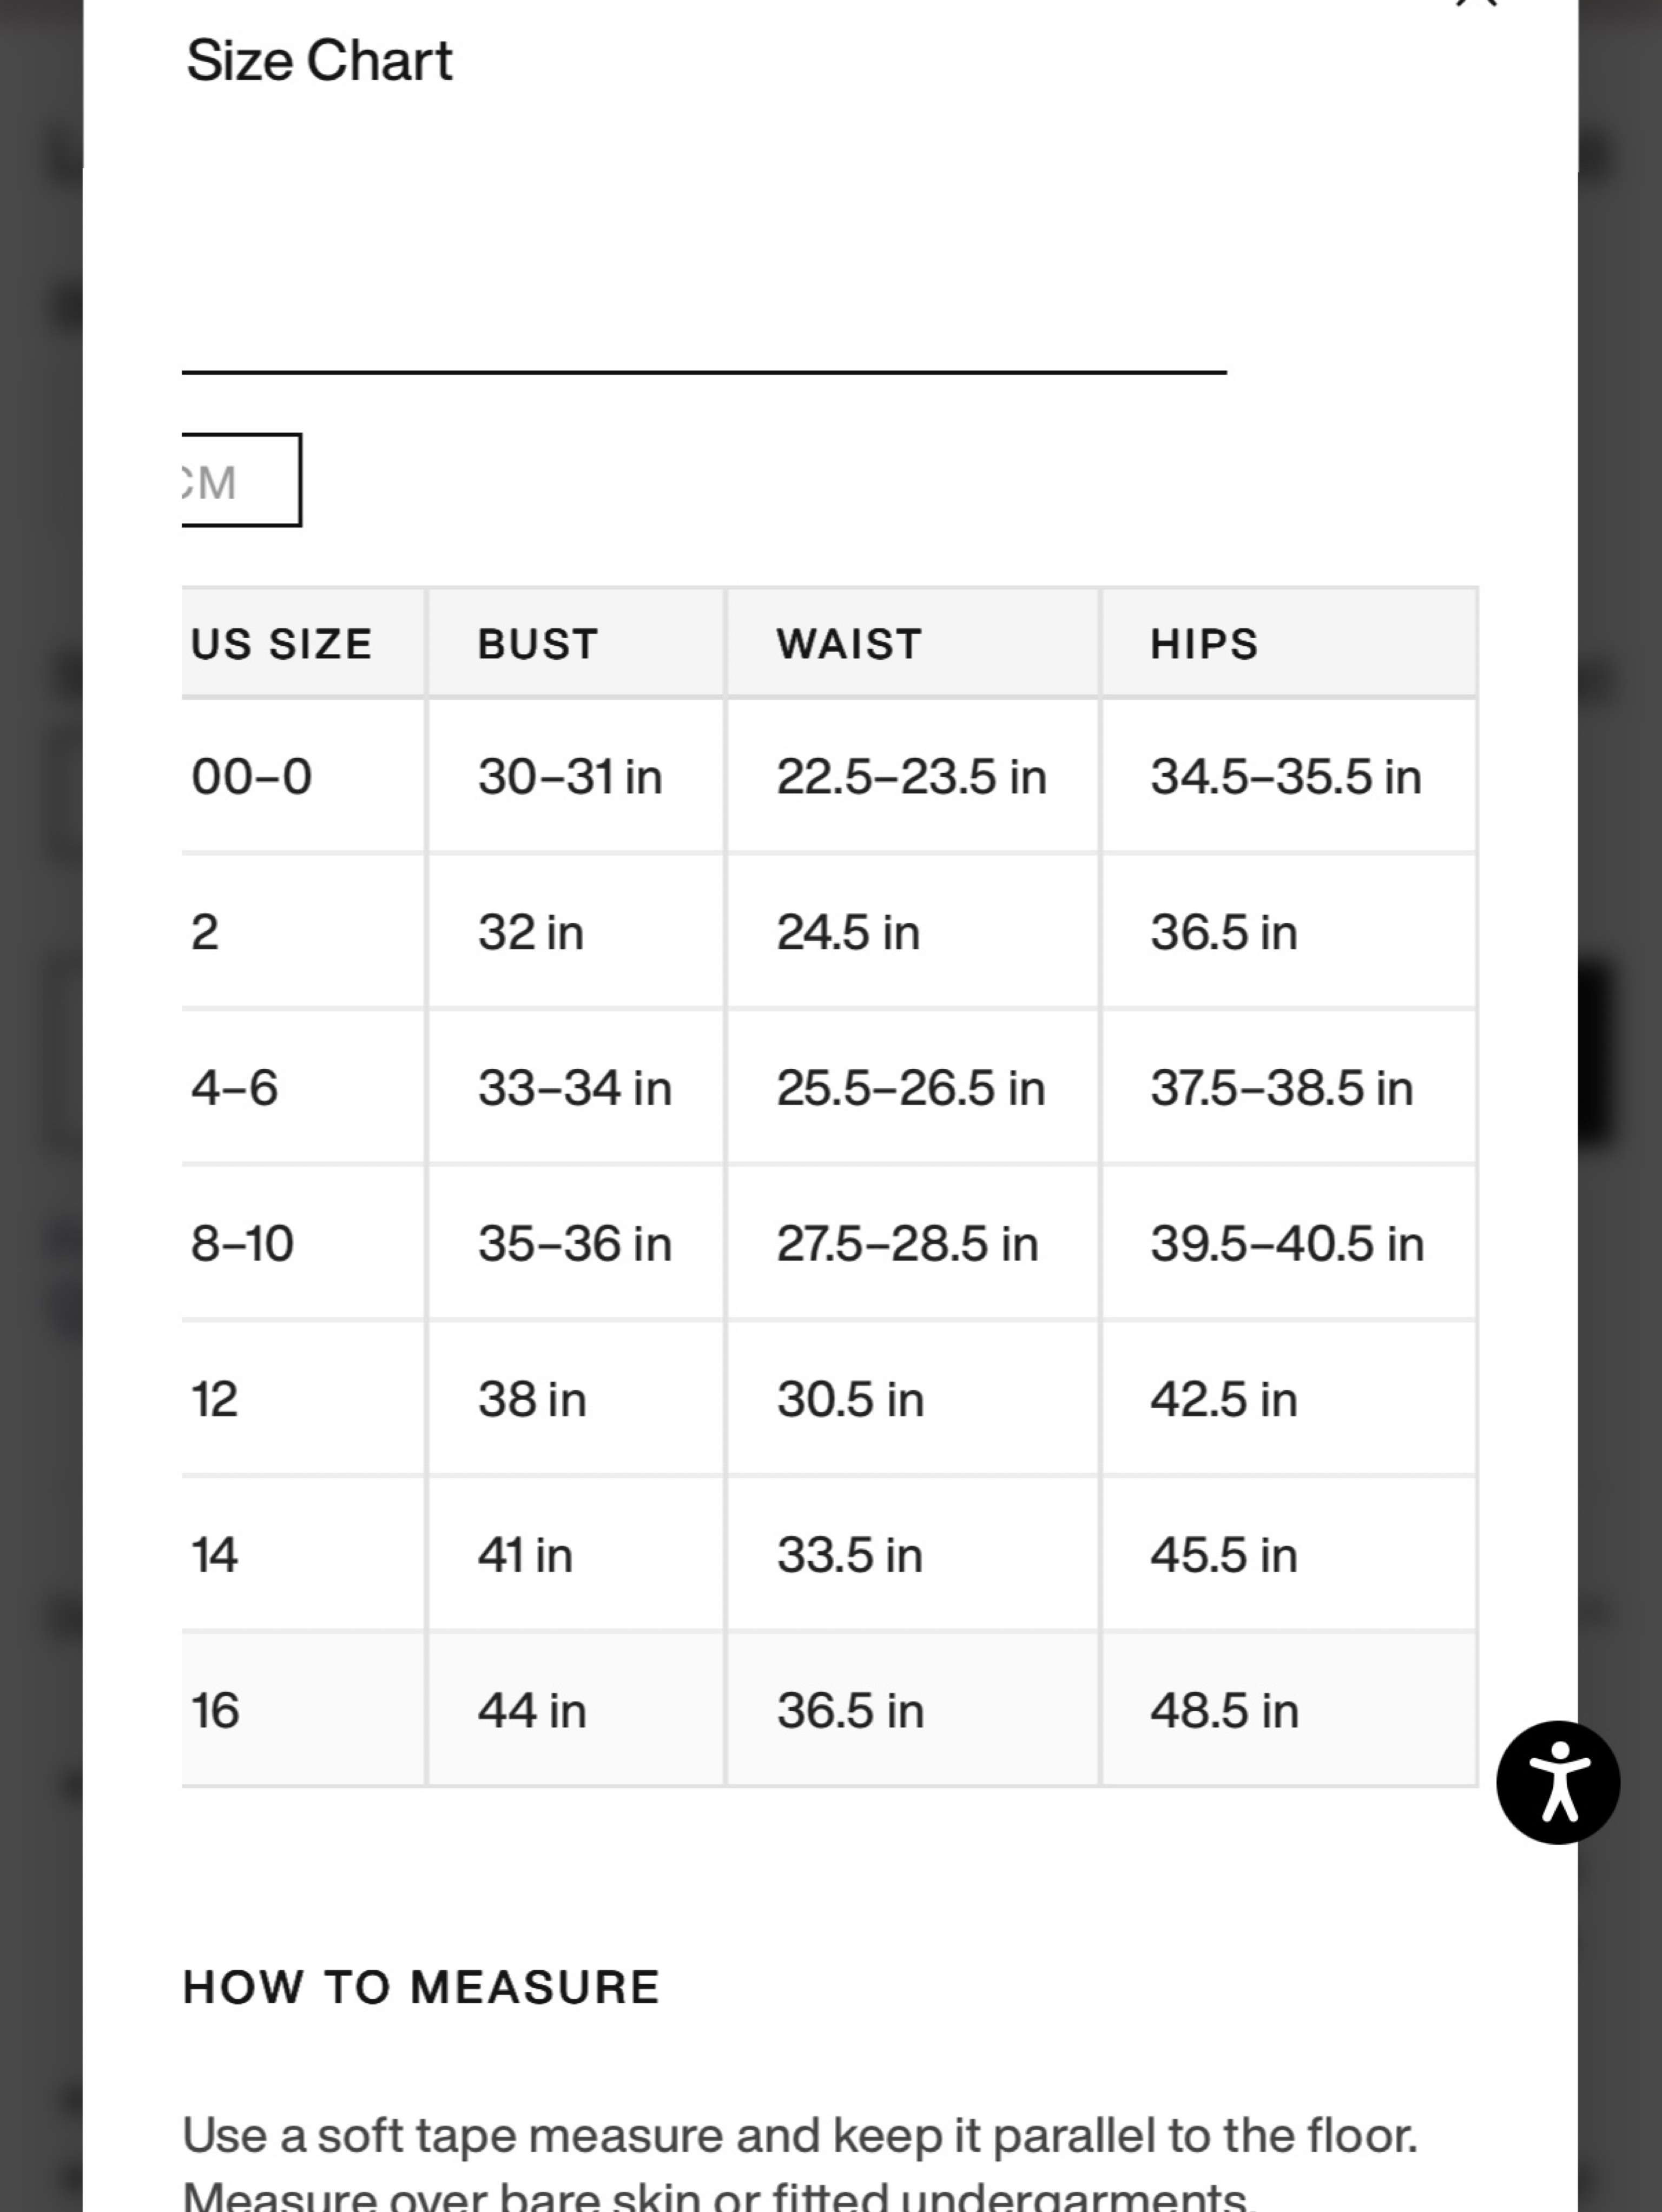The image size is (1662, 2212).
Task: Click the Size Chart title
Action: pyautogui.click(x=319, y=60)
